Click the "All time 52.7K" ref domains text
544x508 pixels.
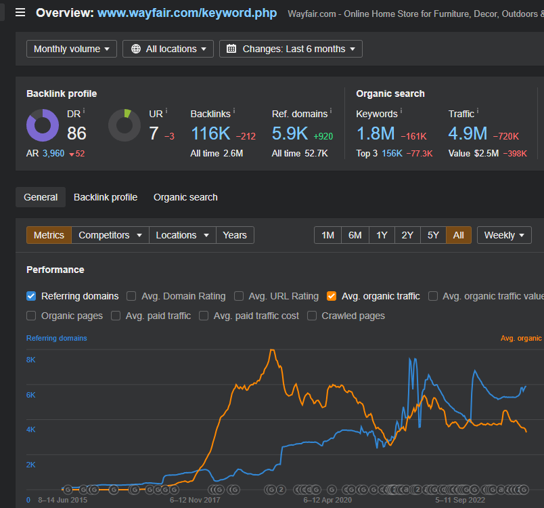pyautogui.click(x=300, y=154)
